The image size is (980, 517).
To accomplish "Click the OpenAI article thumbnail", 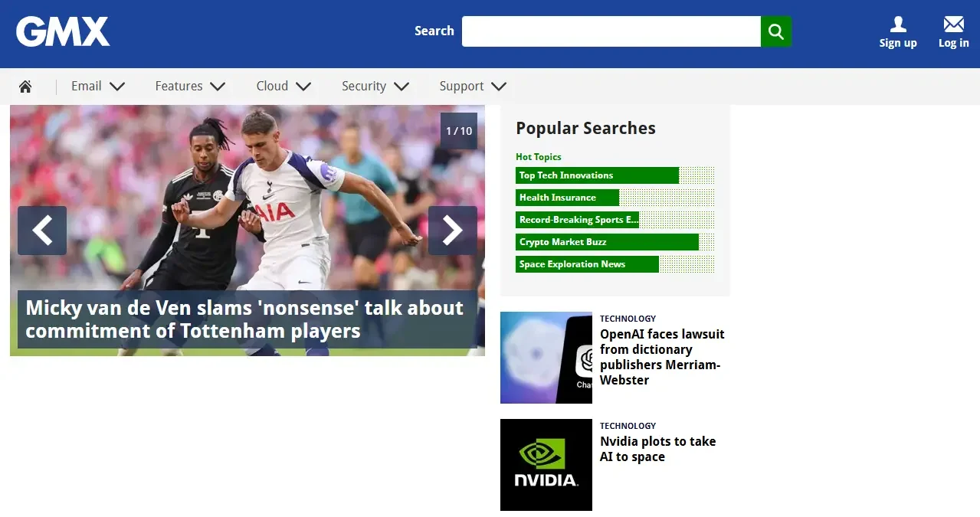I will point(546,358).
